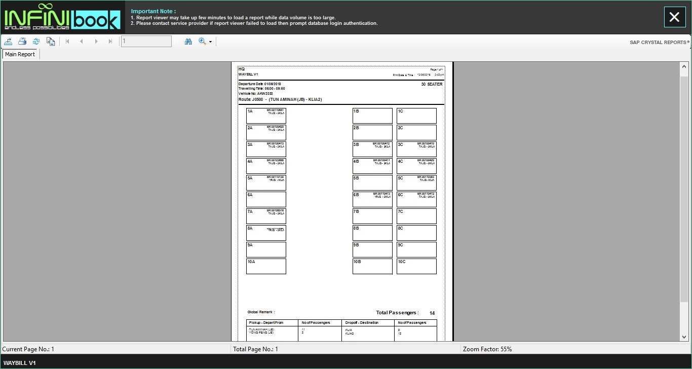Click seat box 7B in report
Screen dimensions: 692x369
click(x=372, y=216)
